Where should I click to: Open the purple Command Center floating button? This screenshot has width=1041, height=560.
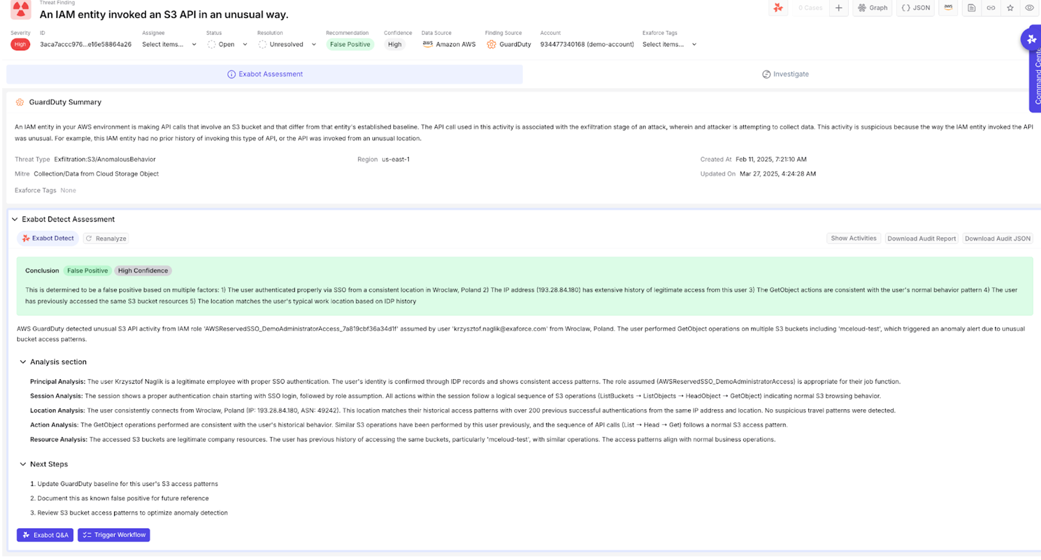click(x=1031, y=39)
